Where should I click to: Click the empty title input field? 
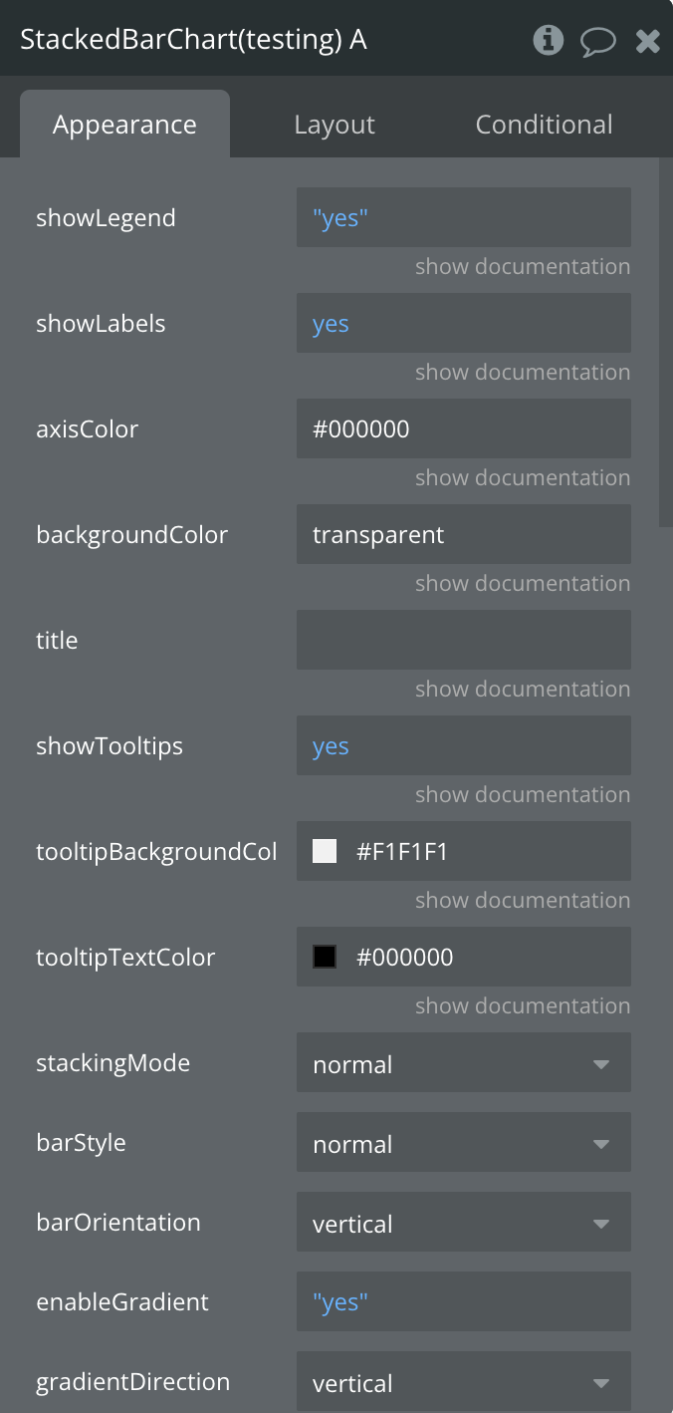click(x=463, y=640)
